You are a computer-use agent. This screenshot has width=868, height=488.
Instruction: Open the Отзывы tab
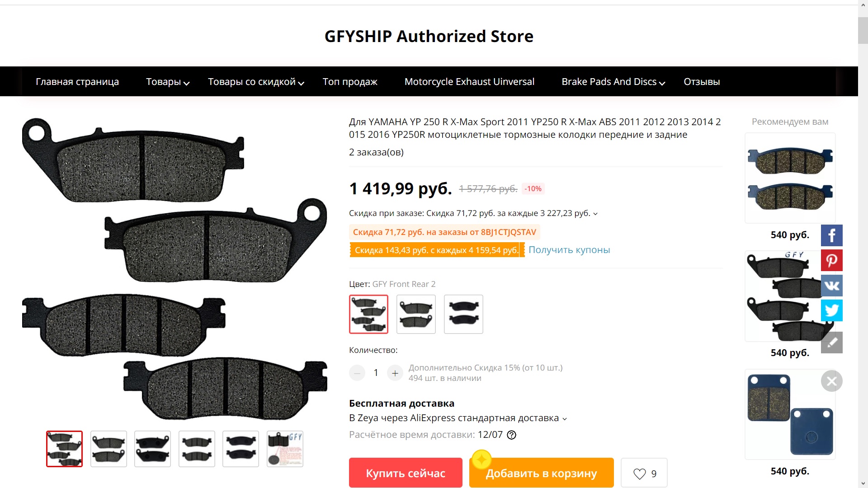click(702, 82)
